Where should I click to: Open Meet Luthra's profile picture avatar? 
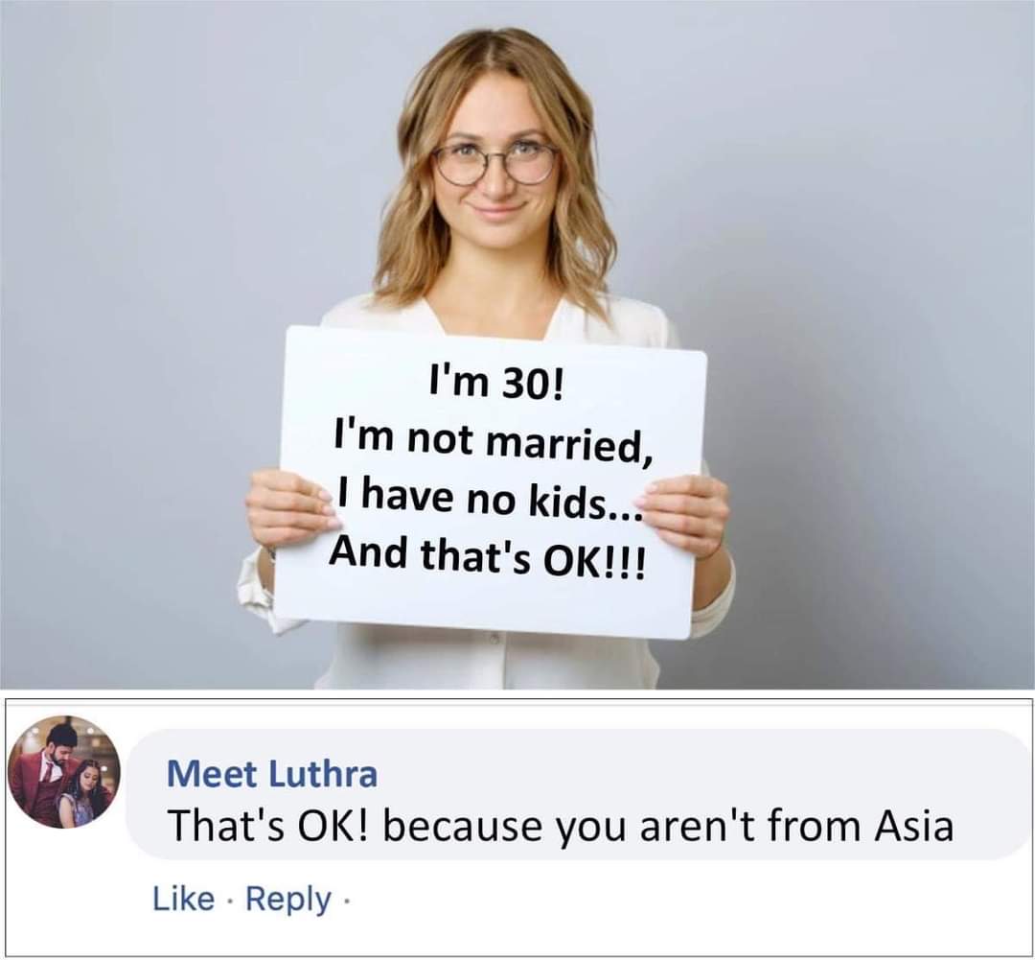pyautogui.click(x=64, y=772)
